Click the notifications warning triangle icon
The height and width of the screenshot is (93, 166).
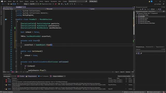[149, 1]
